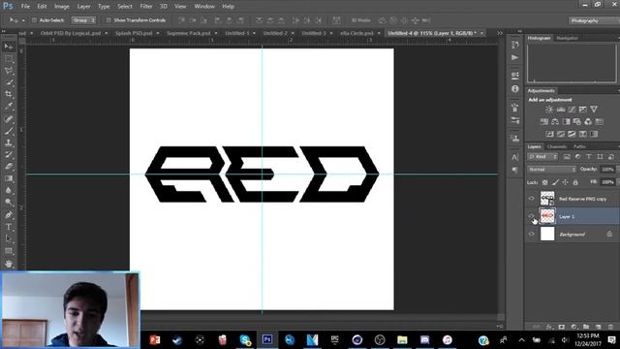The height and width of the screenshot is (349, 620).
Task: Select the Background layer thumbnail
Action: click(547, 235)
